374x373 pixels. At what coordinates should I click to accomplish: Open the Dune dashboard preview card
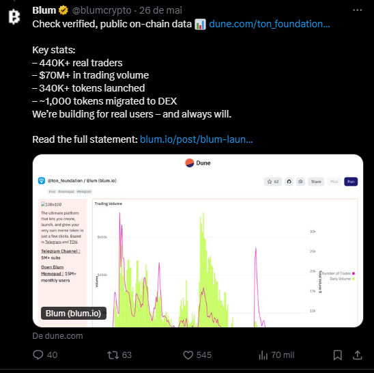[x=198, y=240]
